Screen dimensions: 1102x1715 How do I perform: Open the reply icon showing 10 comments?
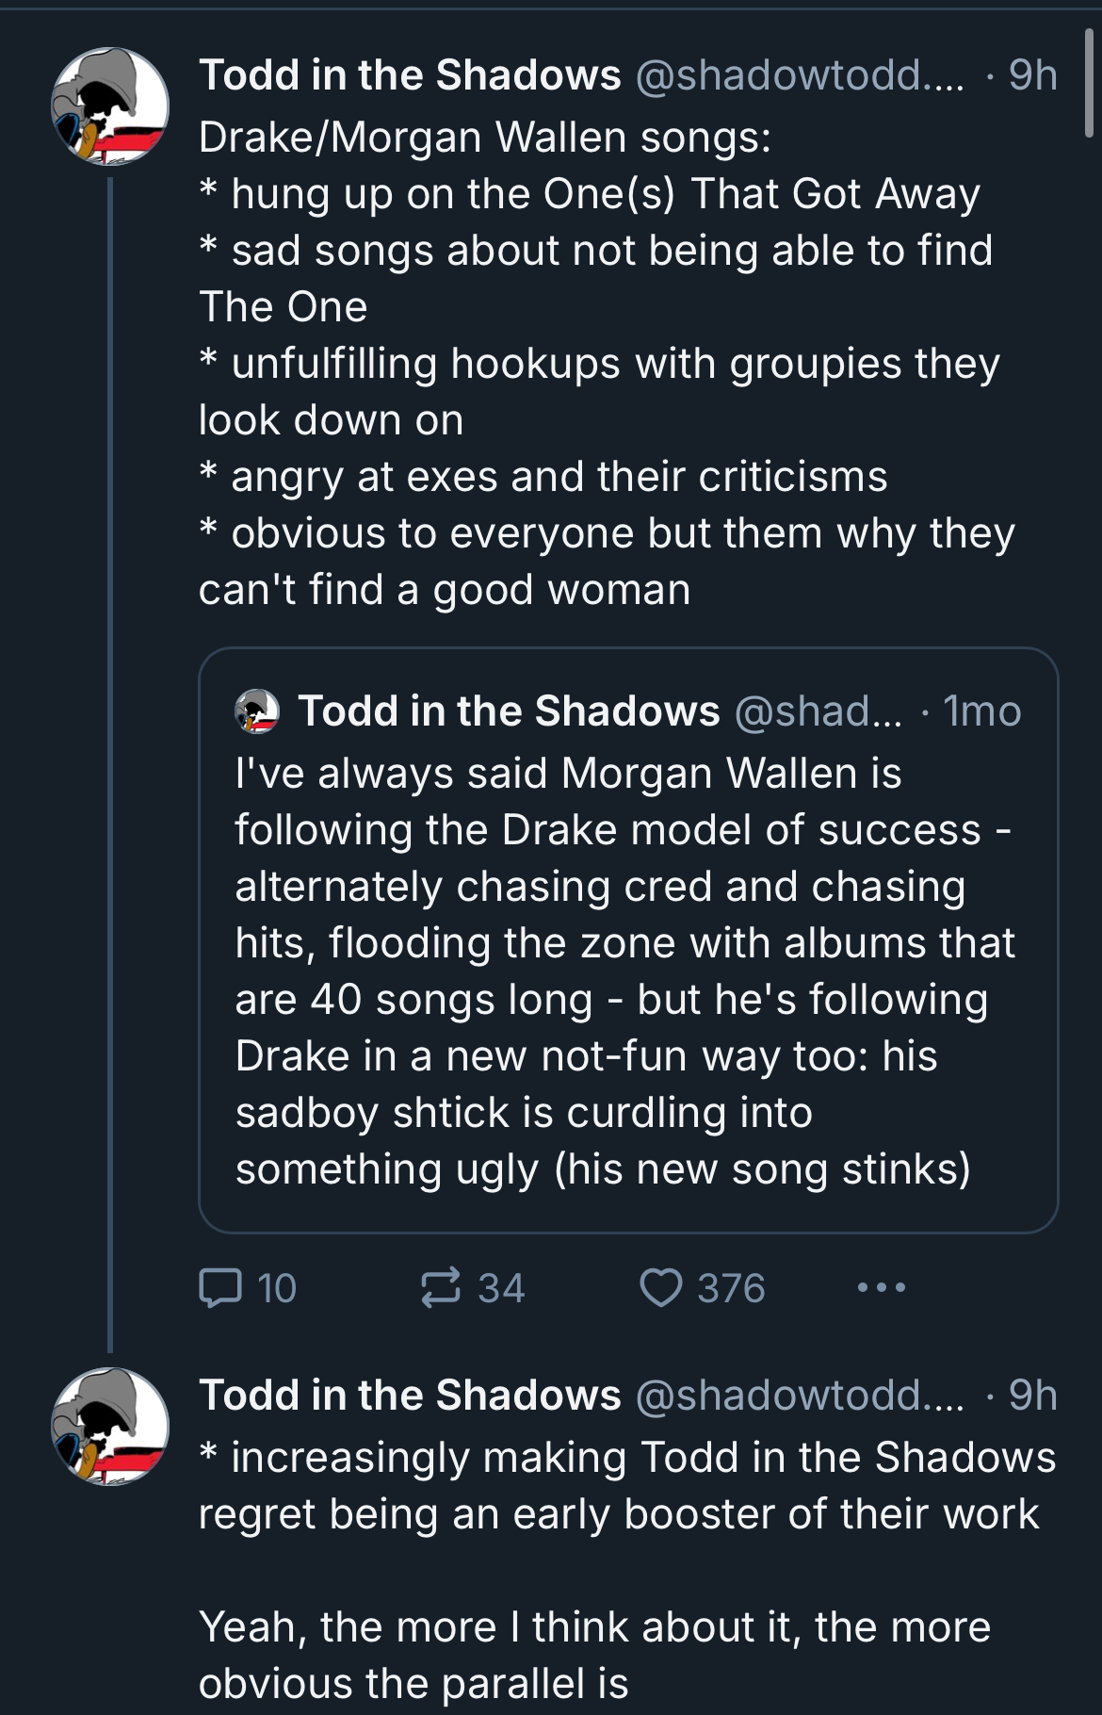(219, 1288)
